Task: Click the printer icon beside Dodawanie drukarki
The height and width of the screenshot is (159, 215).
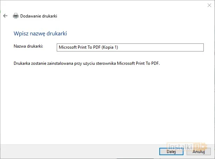Action: point(16,16)
